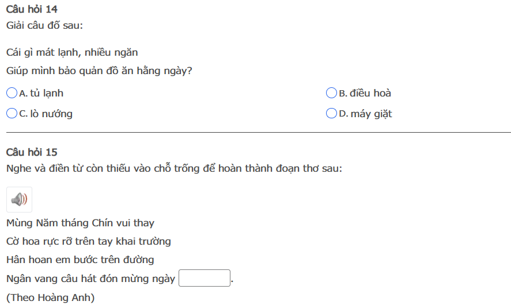Click the 'Câu hỏi 15' heading
This screenshot has height=305, width=511.
point(32,152)
